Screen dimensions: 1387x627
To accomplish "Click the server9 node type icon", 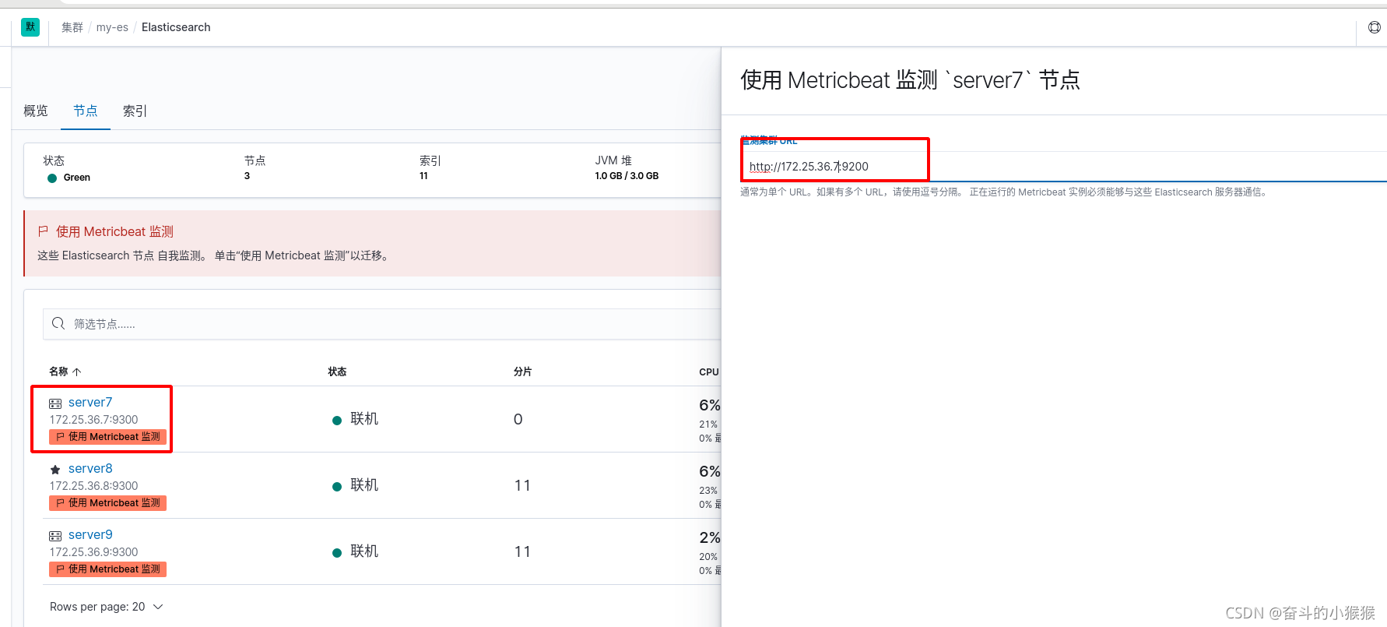I will [x=55, y=536].
